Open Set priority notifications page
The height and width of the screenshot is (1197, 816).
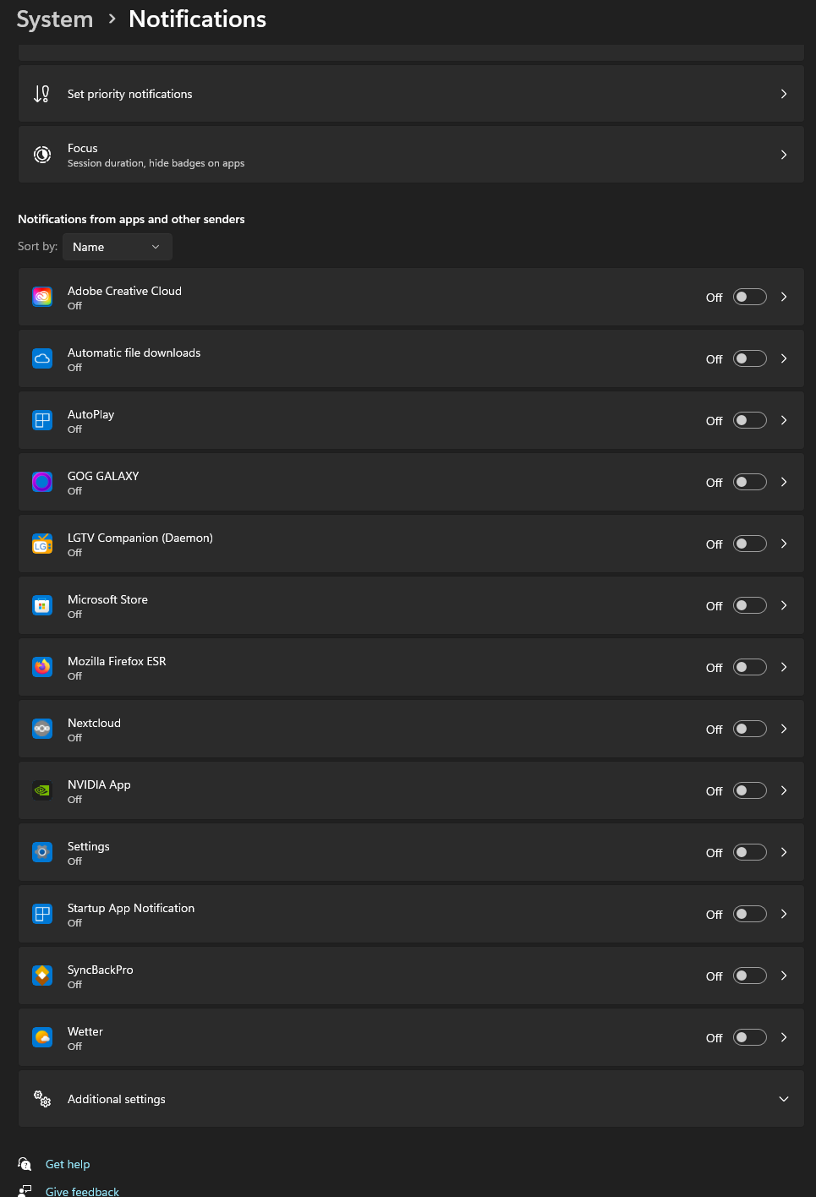(411, 94)
